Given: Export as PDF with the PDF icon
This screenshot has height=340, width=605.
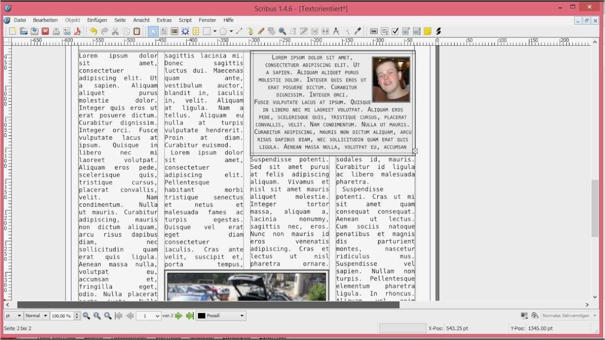Looking at the screenshot, I should [x=78, y=31].
